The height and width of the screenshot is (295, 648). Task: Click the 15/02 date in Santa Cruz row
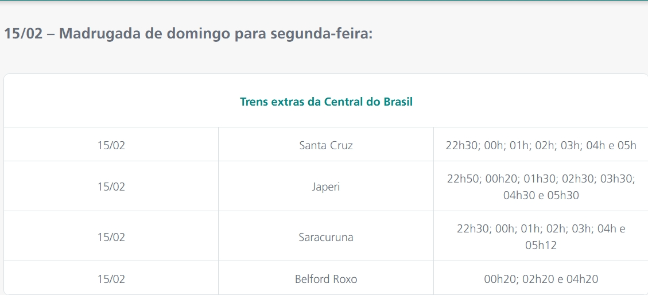[111, 145]
